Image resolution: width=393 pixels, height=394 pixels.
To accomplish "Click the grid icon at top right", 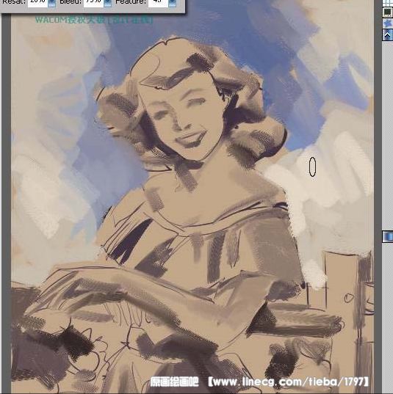I will pyautogui.click(x=388, y=3).
